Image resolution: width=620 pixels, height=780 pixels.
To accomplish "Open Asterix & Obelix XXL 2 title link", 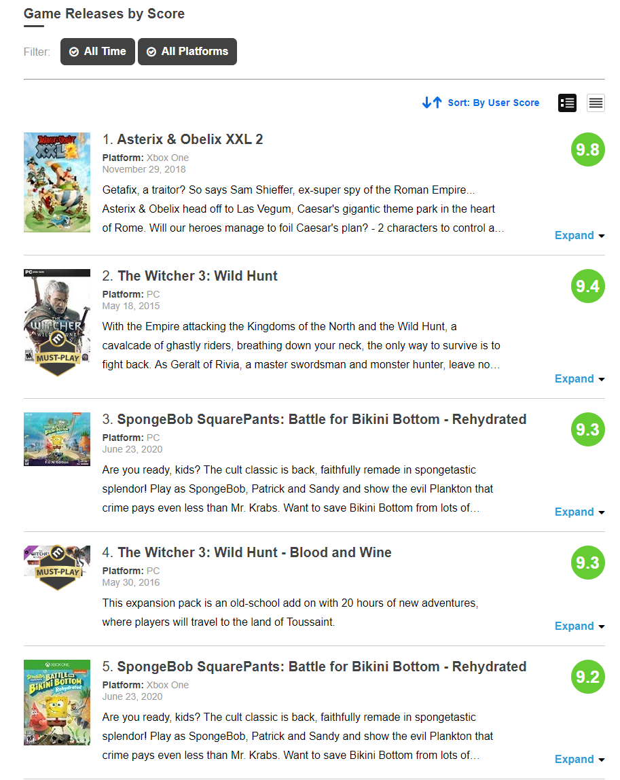I will point(189,139).
